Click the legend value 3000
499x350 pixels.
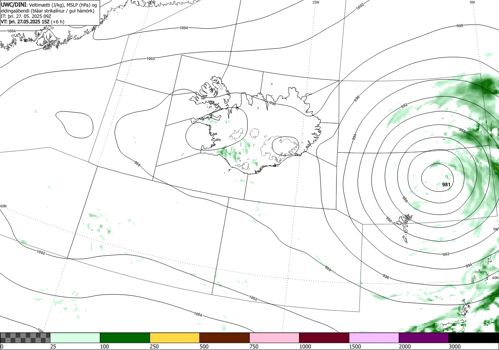[455, 346]
